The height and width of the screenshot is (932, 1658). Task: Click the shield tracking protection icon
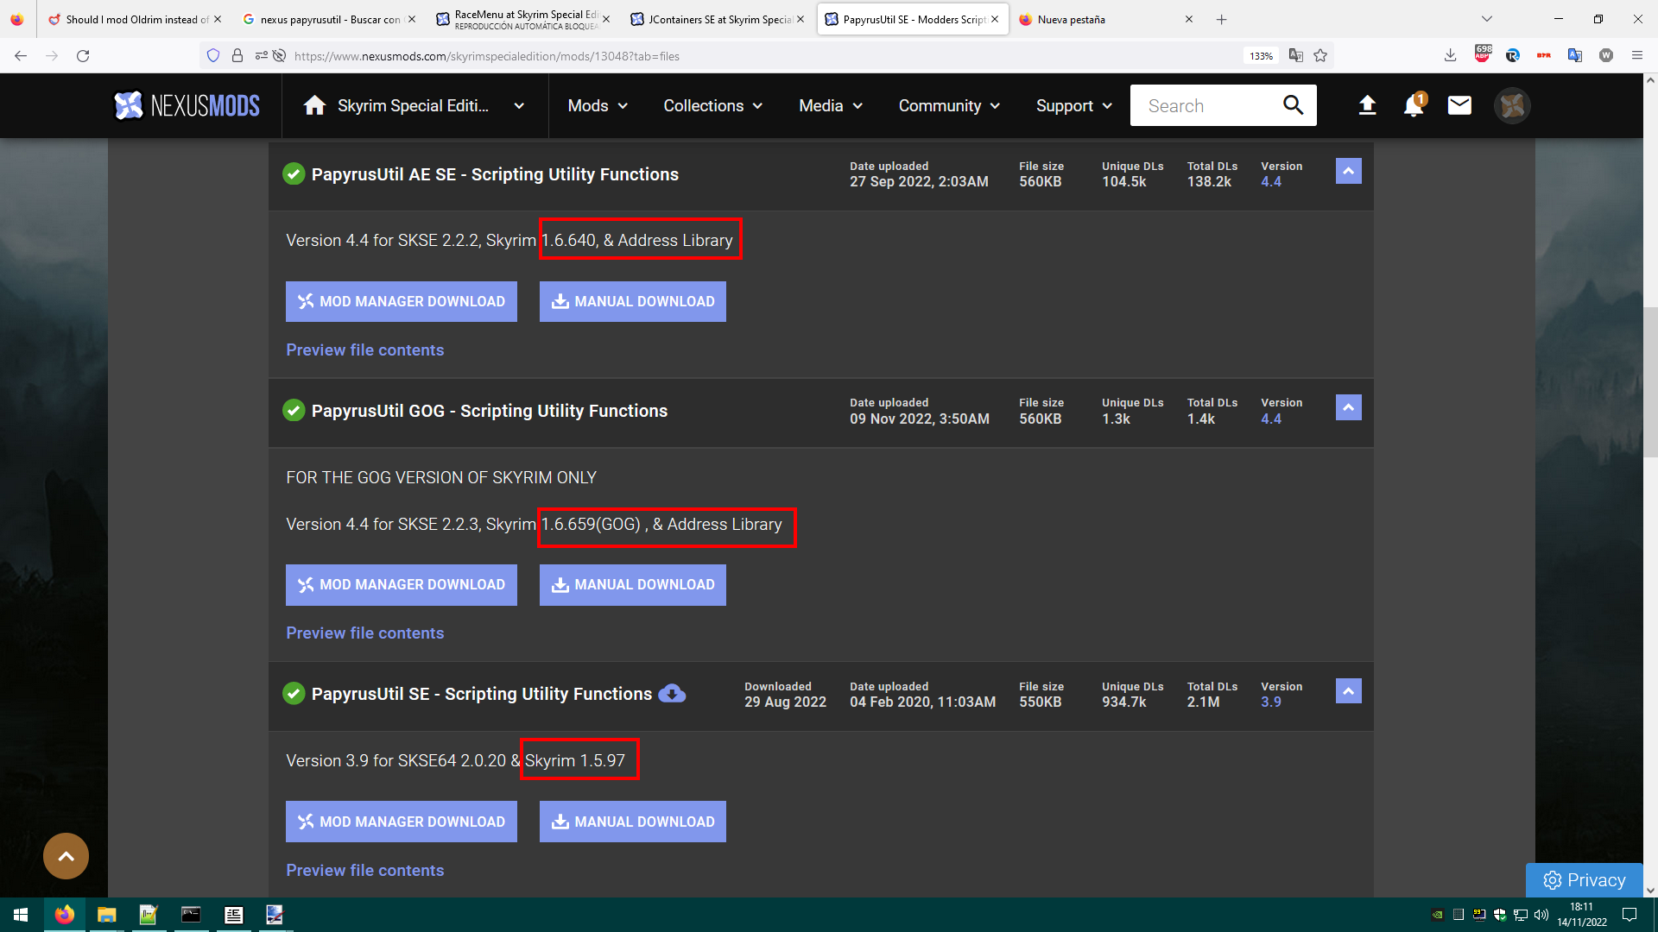click(213, 55)
